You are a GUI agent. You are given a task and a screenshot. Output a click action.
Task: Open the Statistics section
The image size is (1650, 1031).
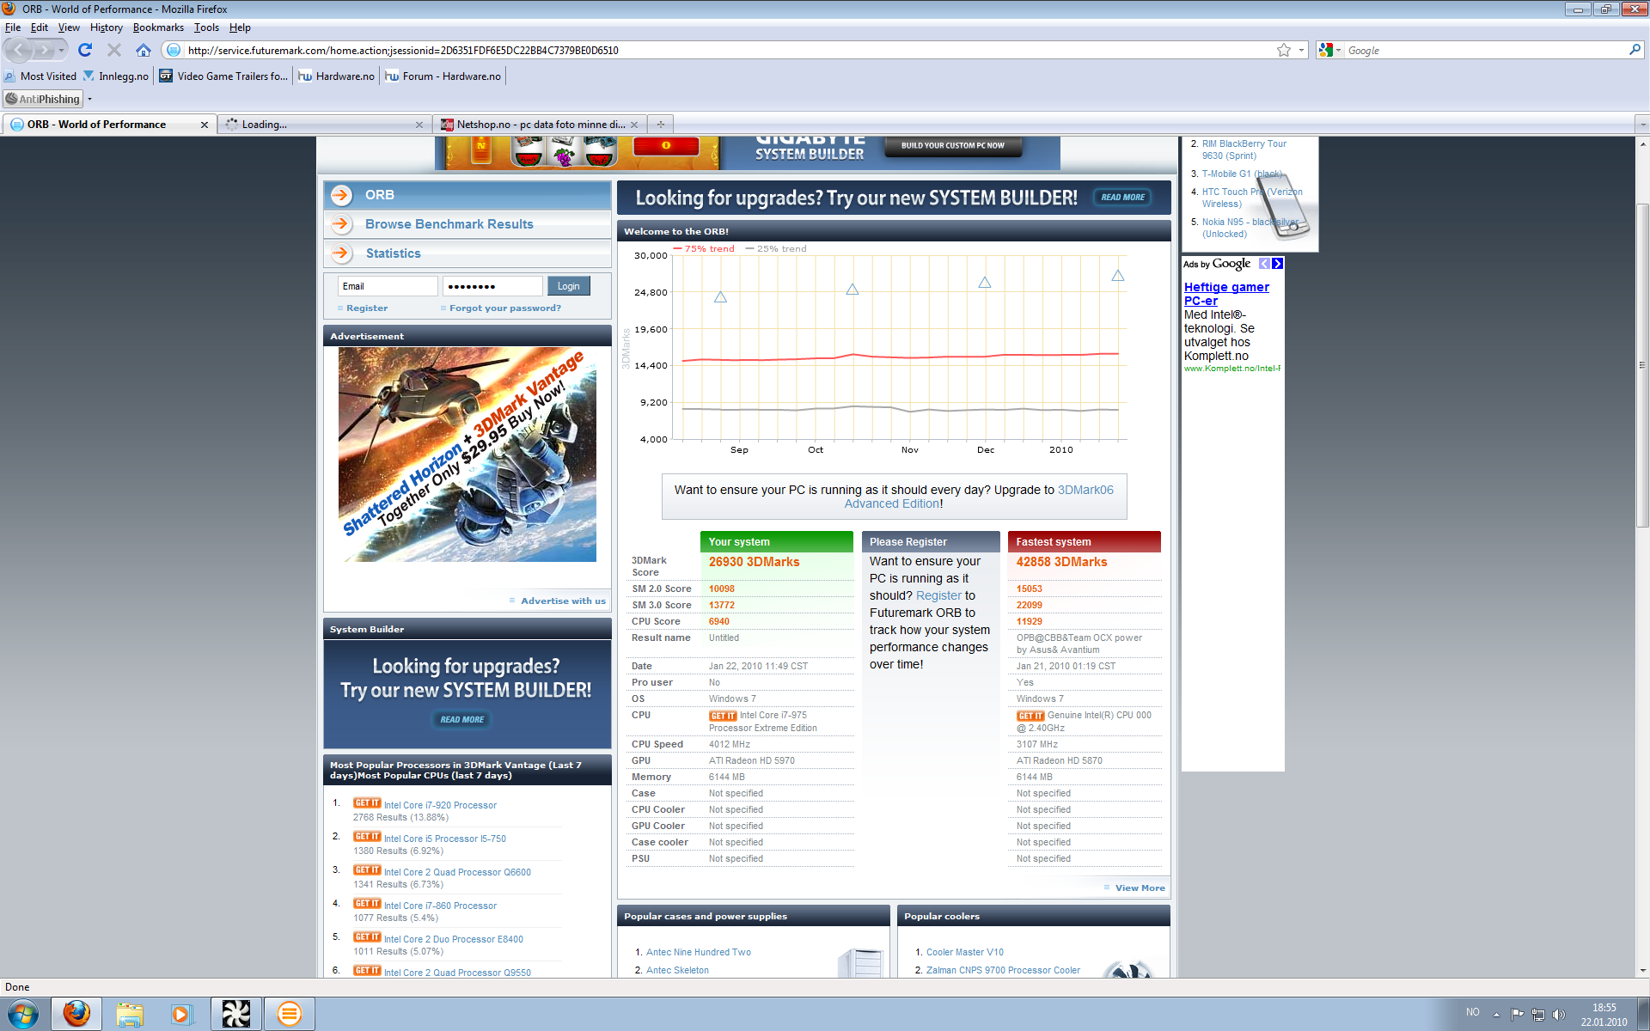394,253
